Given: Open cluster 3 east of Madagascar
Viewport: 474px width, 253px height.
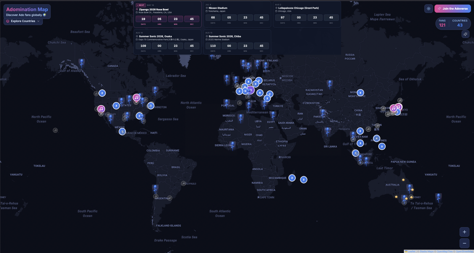Looking at the screenshot, I should click(x=304, y=180).
